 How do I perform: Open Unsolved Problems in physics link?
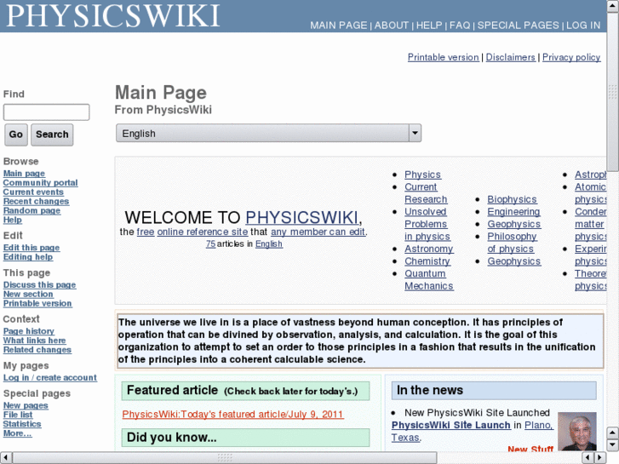[x=427, y=224]
